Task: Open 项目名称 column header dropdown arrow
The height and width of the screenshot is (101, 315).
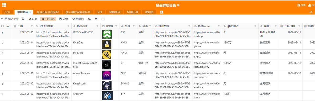Action: click(x=98, y=26)
